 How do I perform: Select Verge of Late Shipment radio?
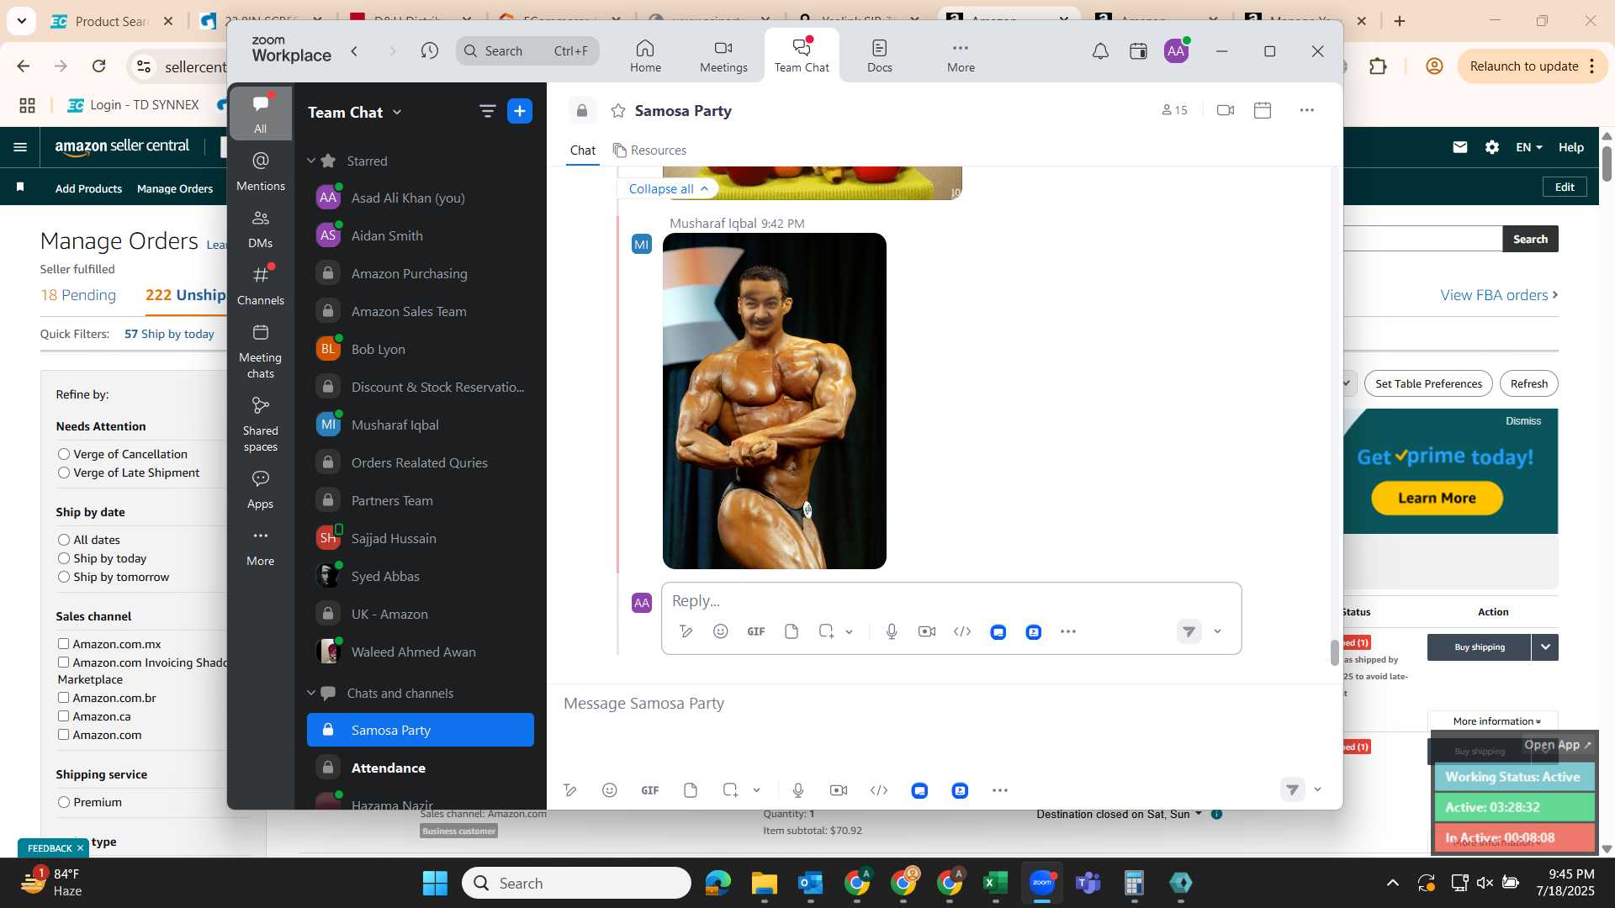(64, 472)
